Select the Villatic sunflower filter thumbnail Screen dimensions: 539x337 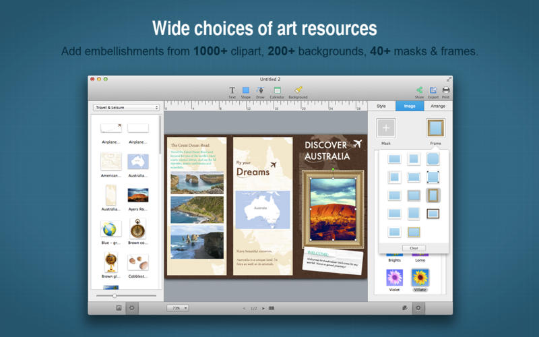pyautogui.click(x=420, y=277)
